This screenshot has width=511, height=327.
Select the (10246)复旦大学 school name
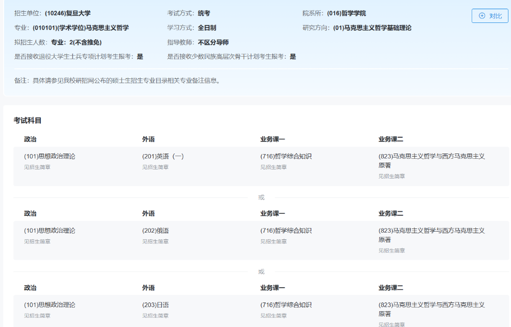coord(67,13)
